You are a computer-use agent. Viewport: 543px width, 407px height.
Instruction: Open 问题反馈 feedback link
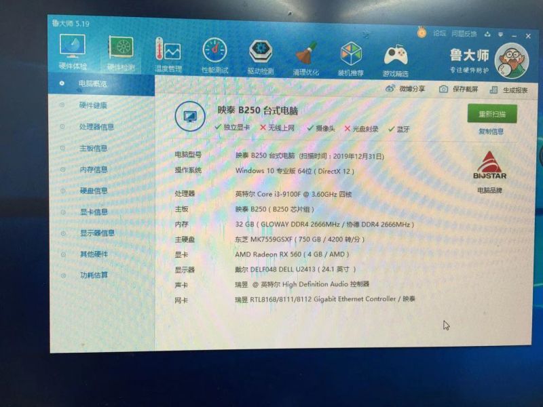[464, 33]
